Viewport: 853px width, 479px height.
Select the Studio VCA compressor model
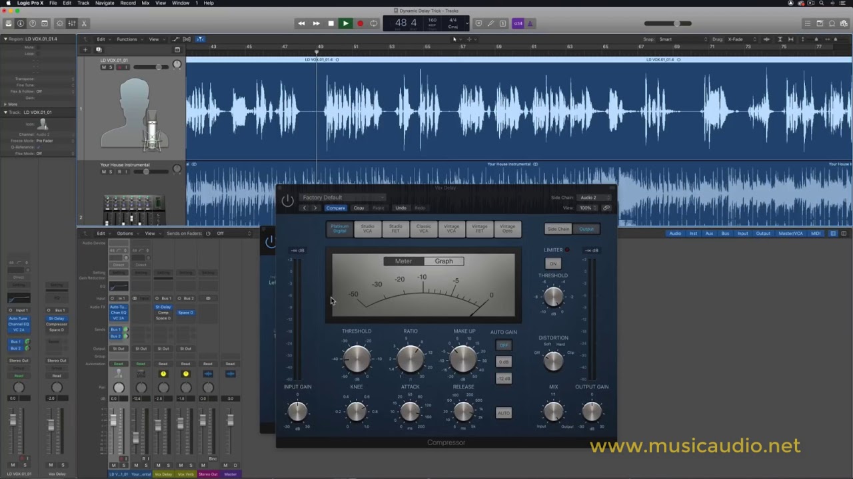368,229
